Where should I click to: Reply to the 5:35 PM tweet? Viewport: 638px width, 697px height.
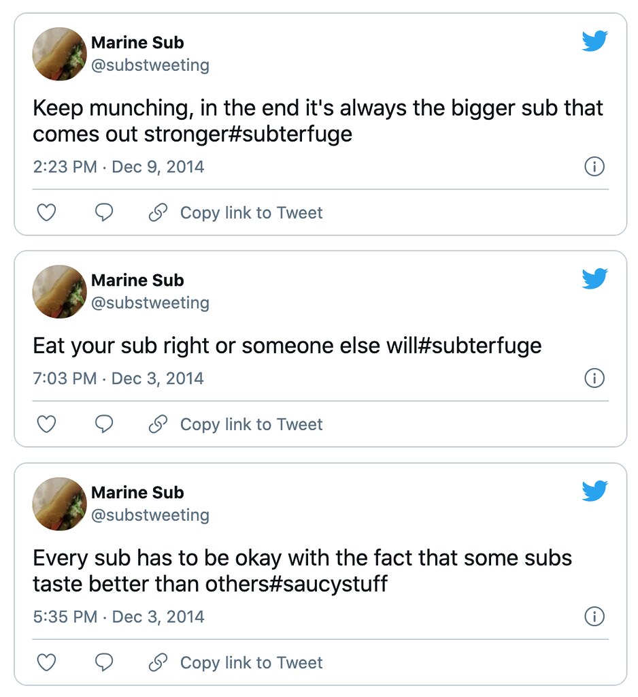pos(104,662)
